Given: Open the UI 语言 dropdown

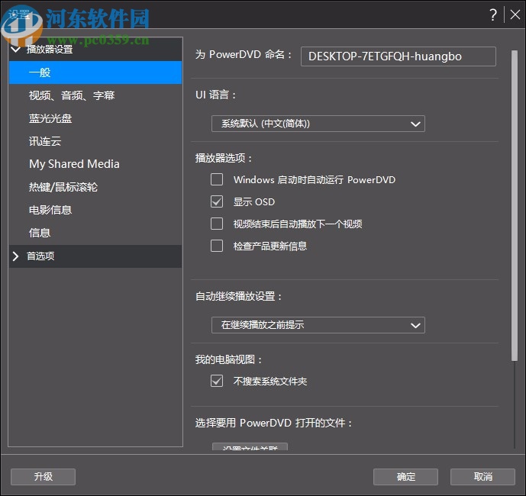Looking at the screenshot, I should 318,124.
